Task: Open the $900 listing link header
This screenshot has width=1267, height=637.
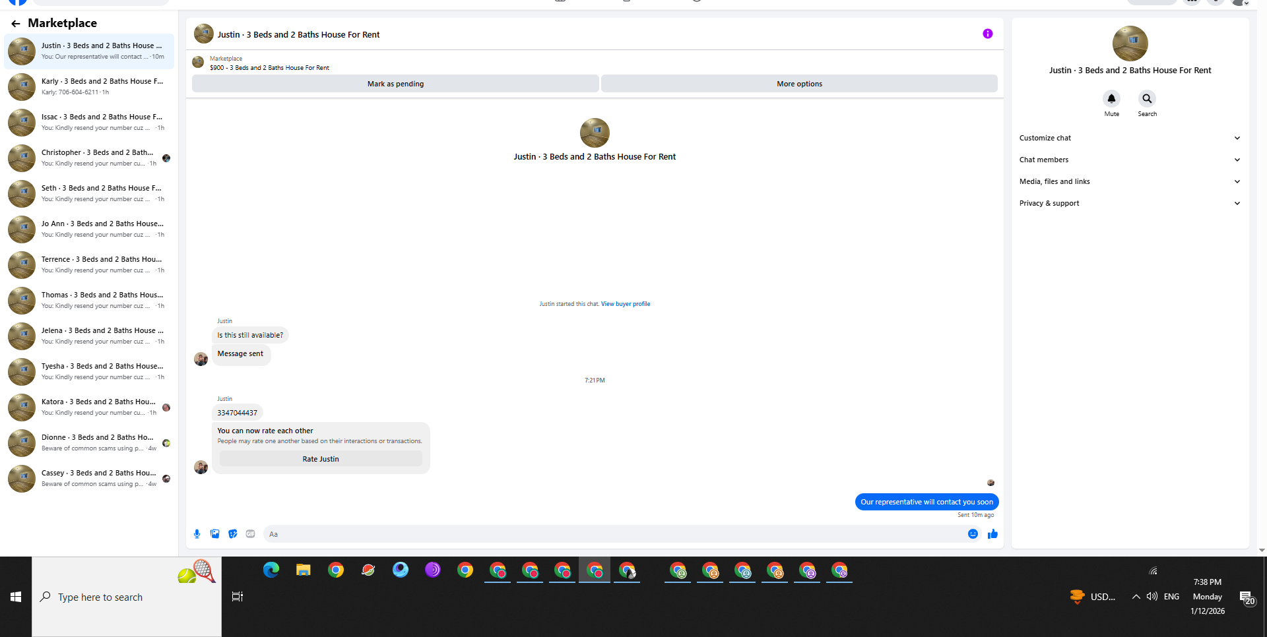Action: click(x=269, y=68)
